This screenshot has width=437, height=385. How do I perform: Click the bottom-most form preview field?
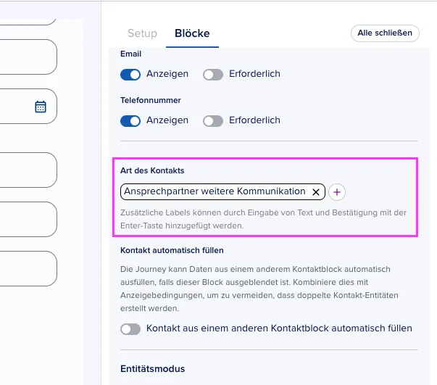point(28,268)
